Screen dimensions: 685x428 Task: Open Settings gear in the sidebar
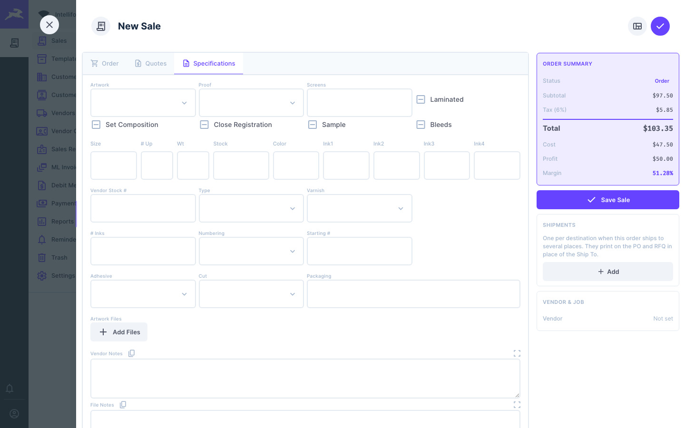[x=42, y=276]
